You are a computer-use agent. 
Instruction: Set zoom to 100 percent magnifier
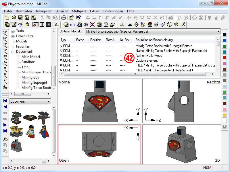point(5,51)
